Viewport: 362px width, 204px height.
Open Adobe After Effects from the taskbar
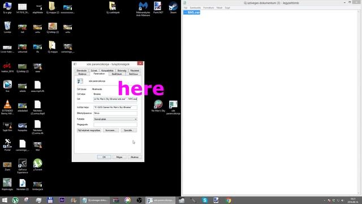click(x=62, y=200)
